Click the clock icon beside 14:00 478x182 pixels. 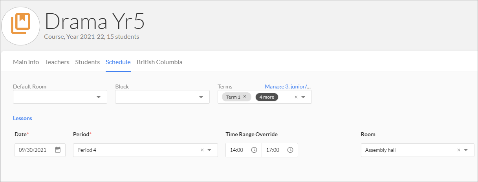[254, 150]
